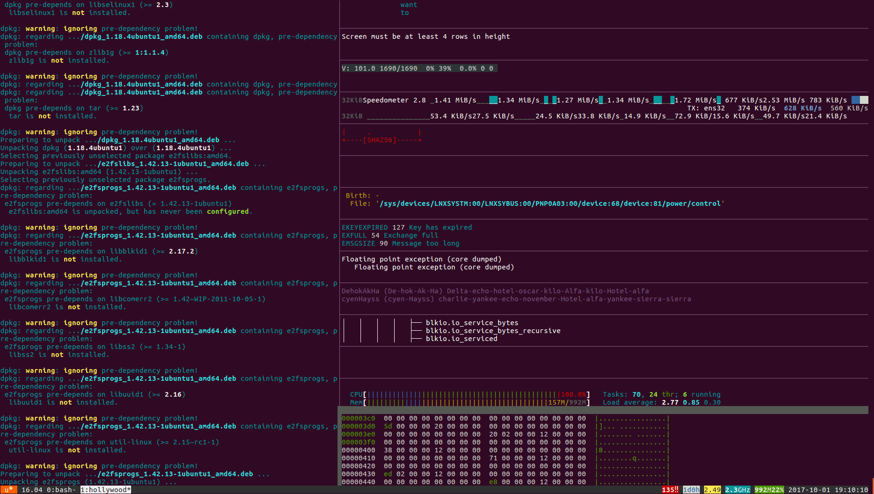
Task: Click the 16.04 release version label
Action: click(x=32, y=490)
